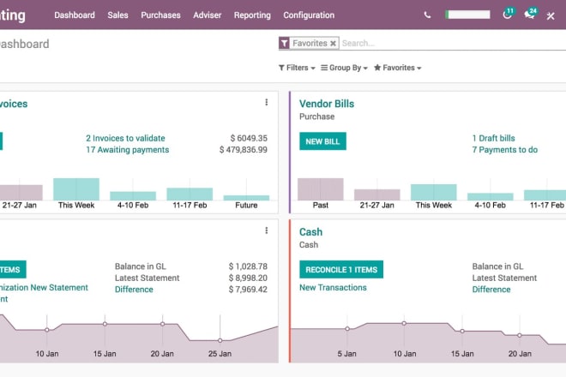Click the funnel icon in search facet

pyautogui.click(x=285, y=43)
